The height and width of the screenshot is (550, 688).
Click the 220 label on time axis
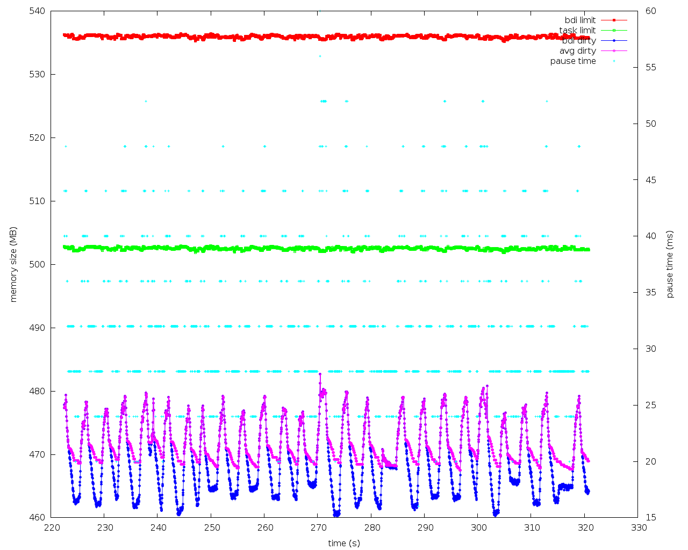(x=52, y=528)
